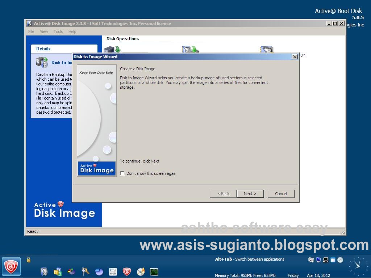Viewport: 371px width, 278px height.
Task: Click the Verify Image operation icon
Action: (266, 49)
